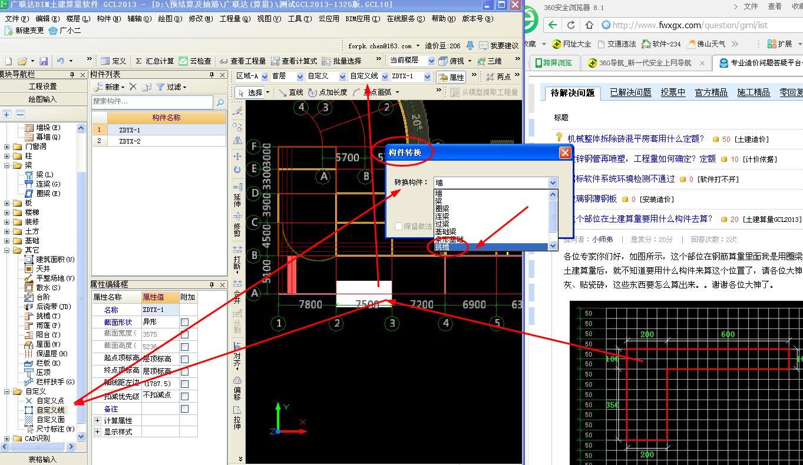The image size is (803, 465).
Task: Click the 搜索构件 search field
Action: 152,102
